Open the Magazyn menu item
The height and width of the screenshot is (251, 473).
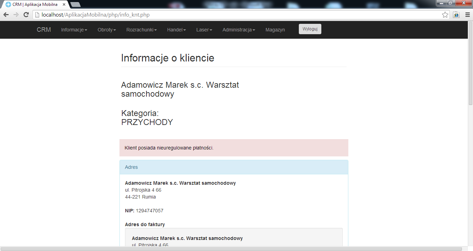coord(275,30)
